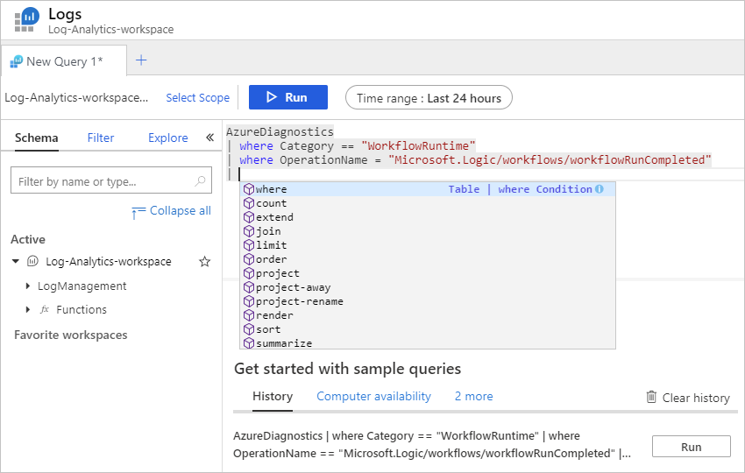Expand the LogManagement tree node

28,286
